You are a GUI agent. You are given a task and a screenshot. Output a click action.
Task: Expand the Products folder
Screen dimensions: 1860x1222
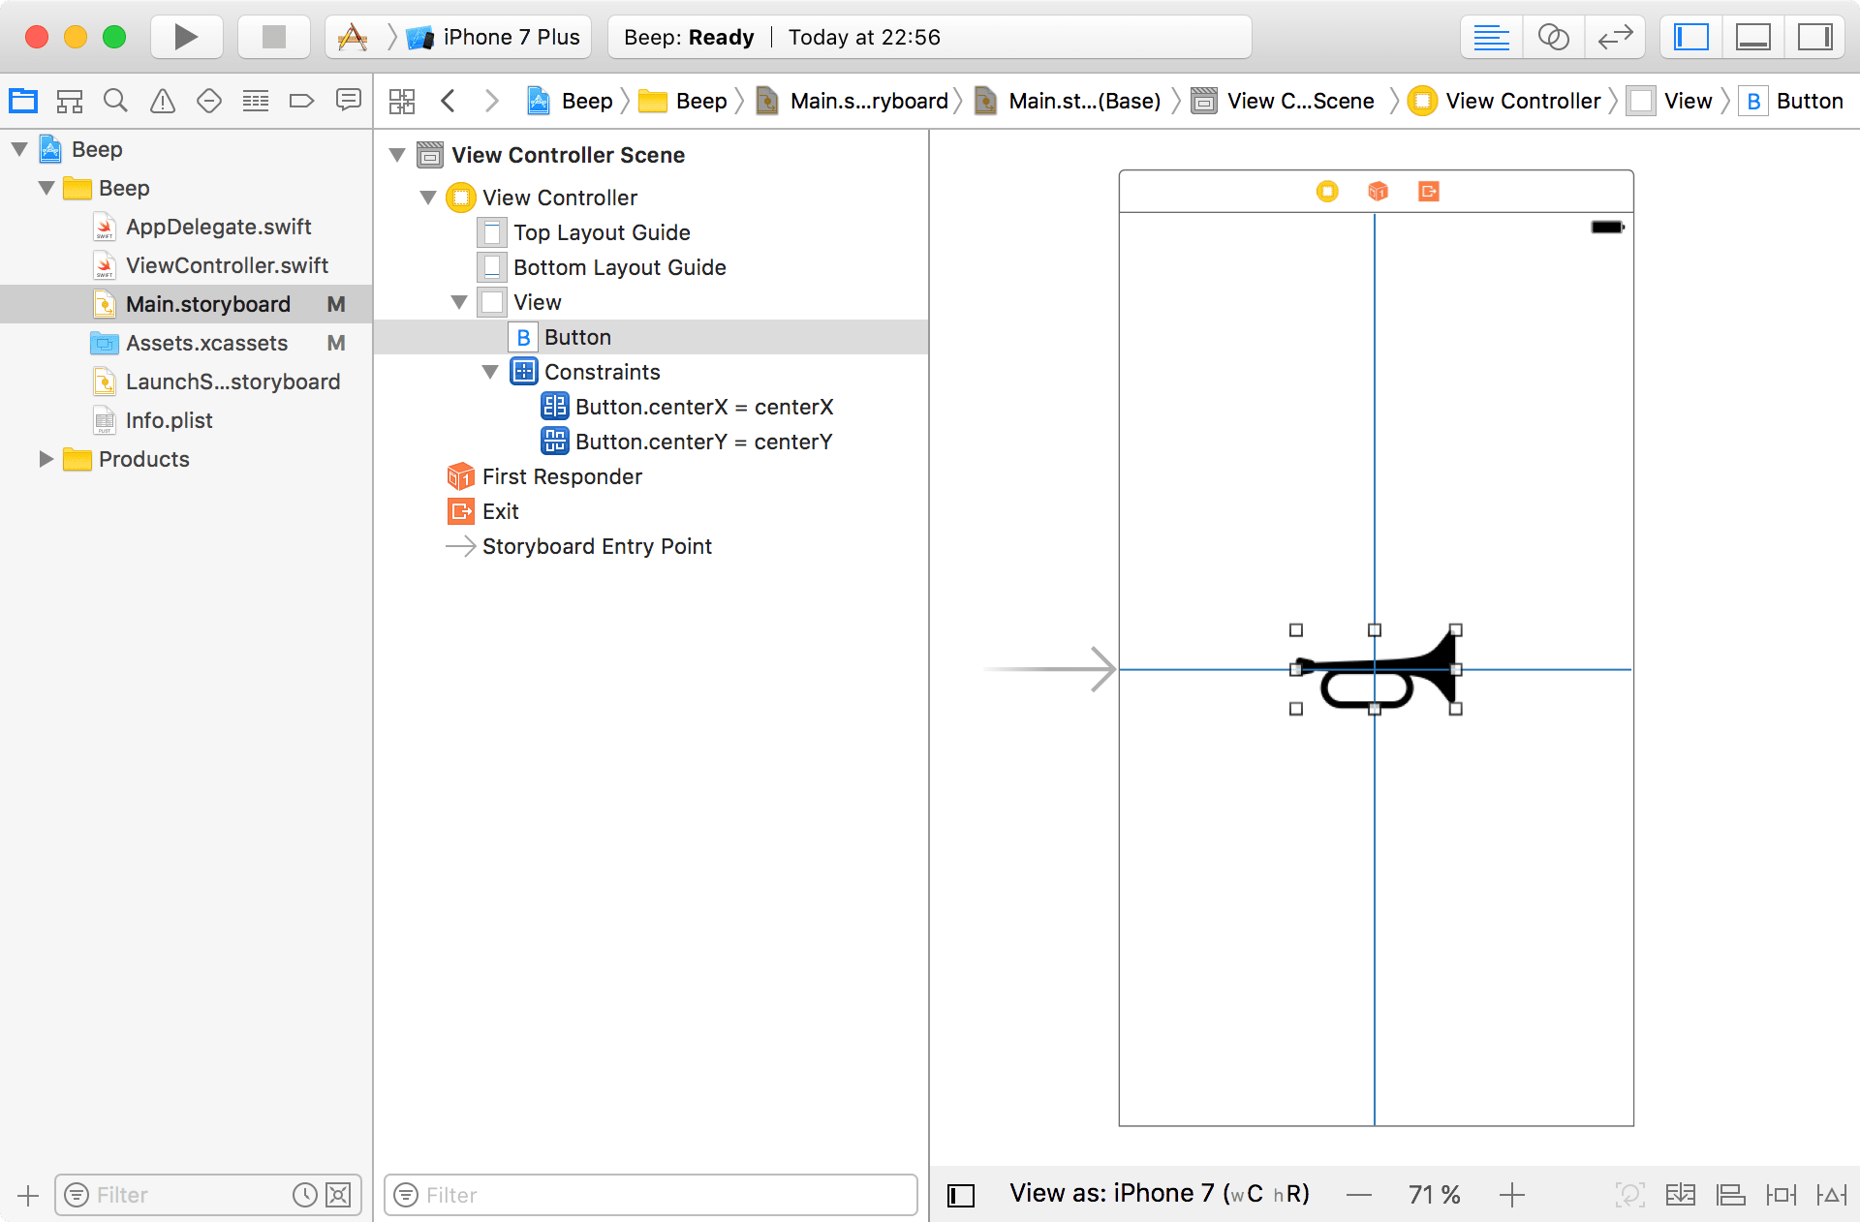(x=46, y=459)
